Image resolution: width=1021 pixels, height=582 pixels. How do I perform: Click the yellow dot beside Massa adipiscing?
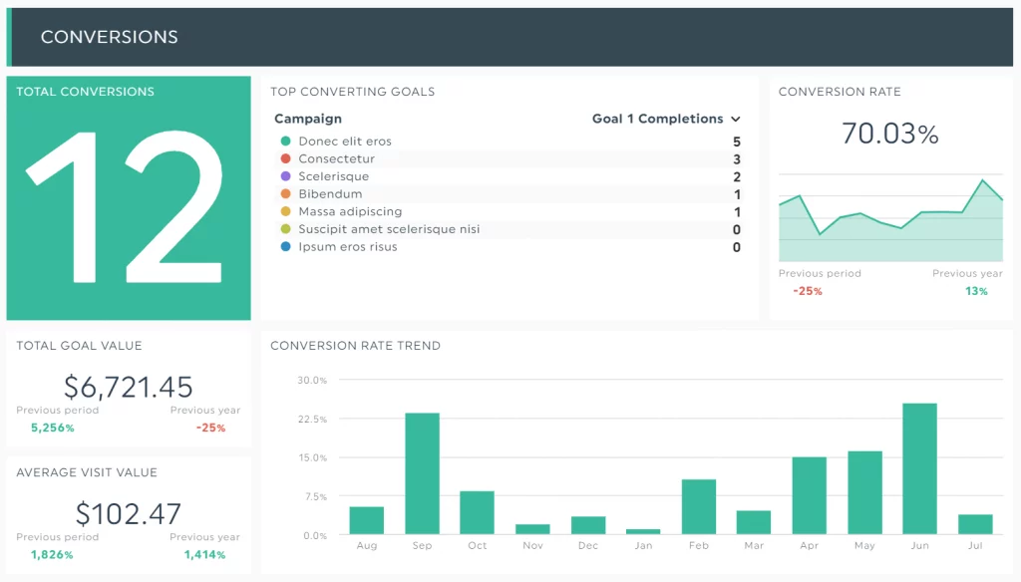click(284, 211)
